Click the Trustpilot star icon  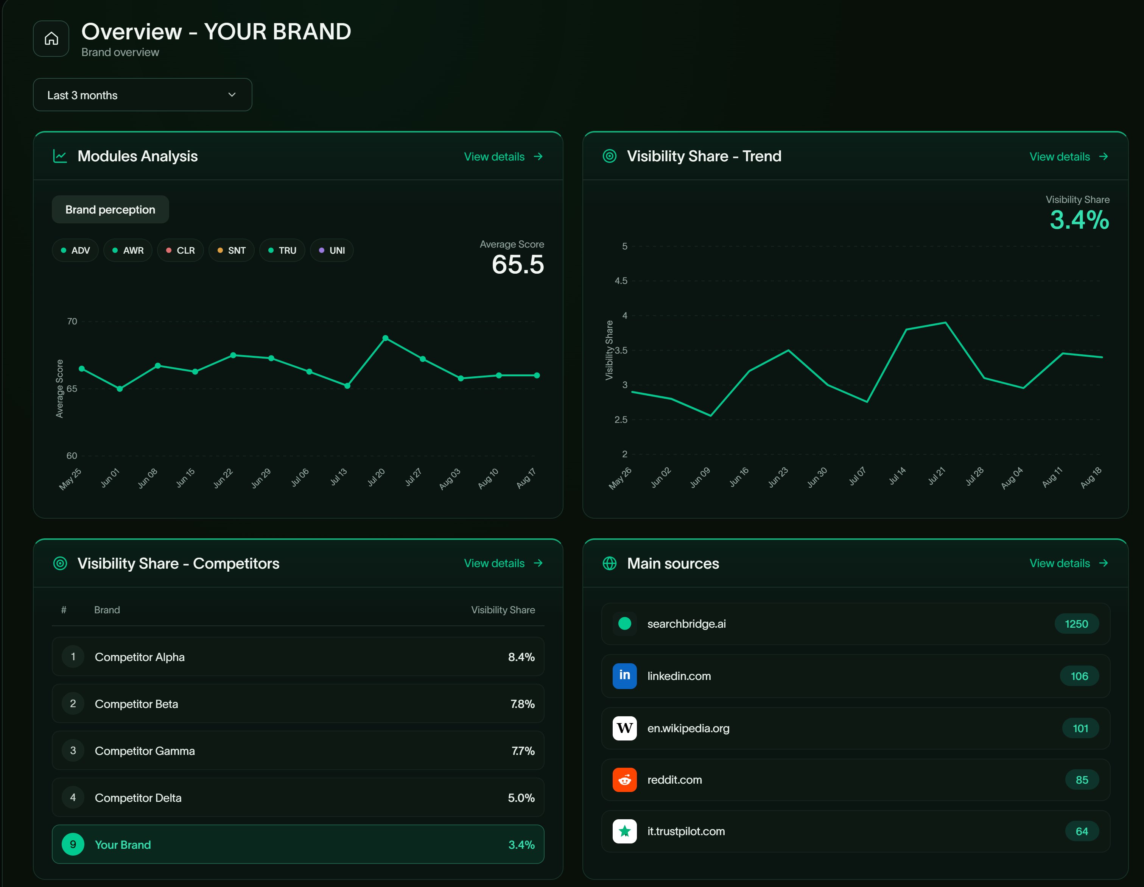(624, 831)
